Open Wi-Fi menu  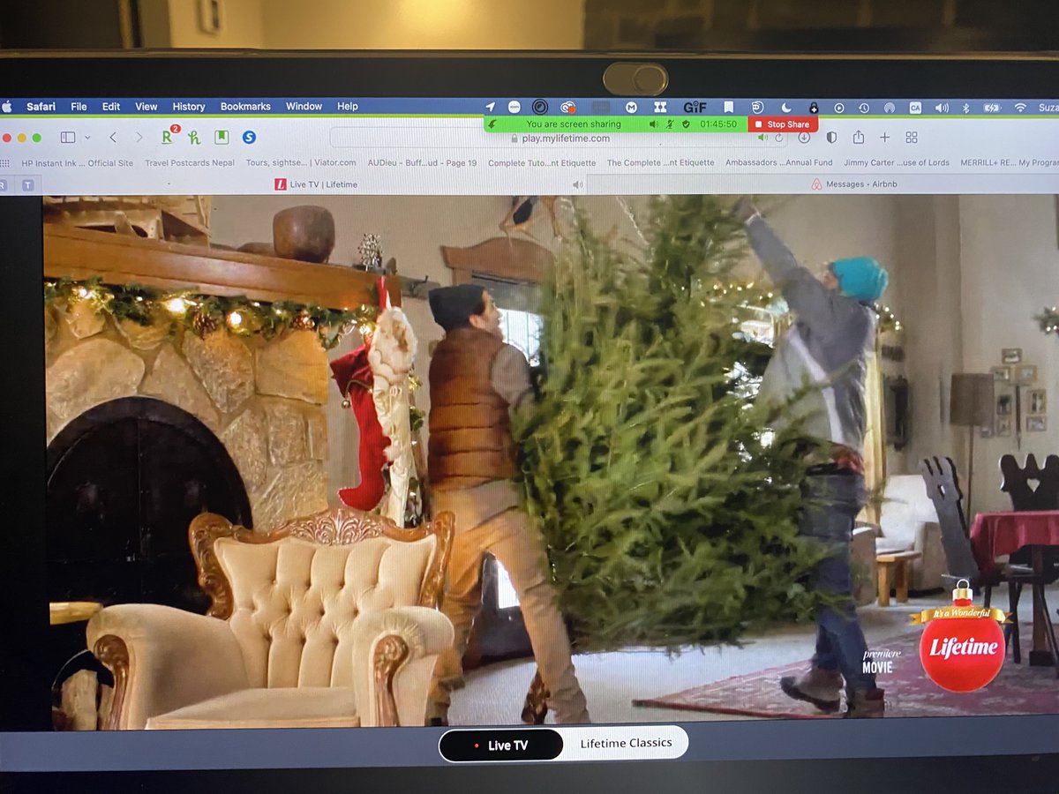point(1021,108)
